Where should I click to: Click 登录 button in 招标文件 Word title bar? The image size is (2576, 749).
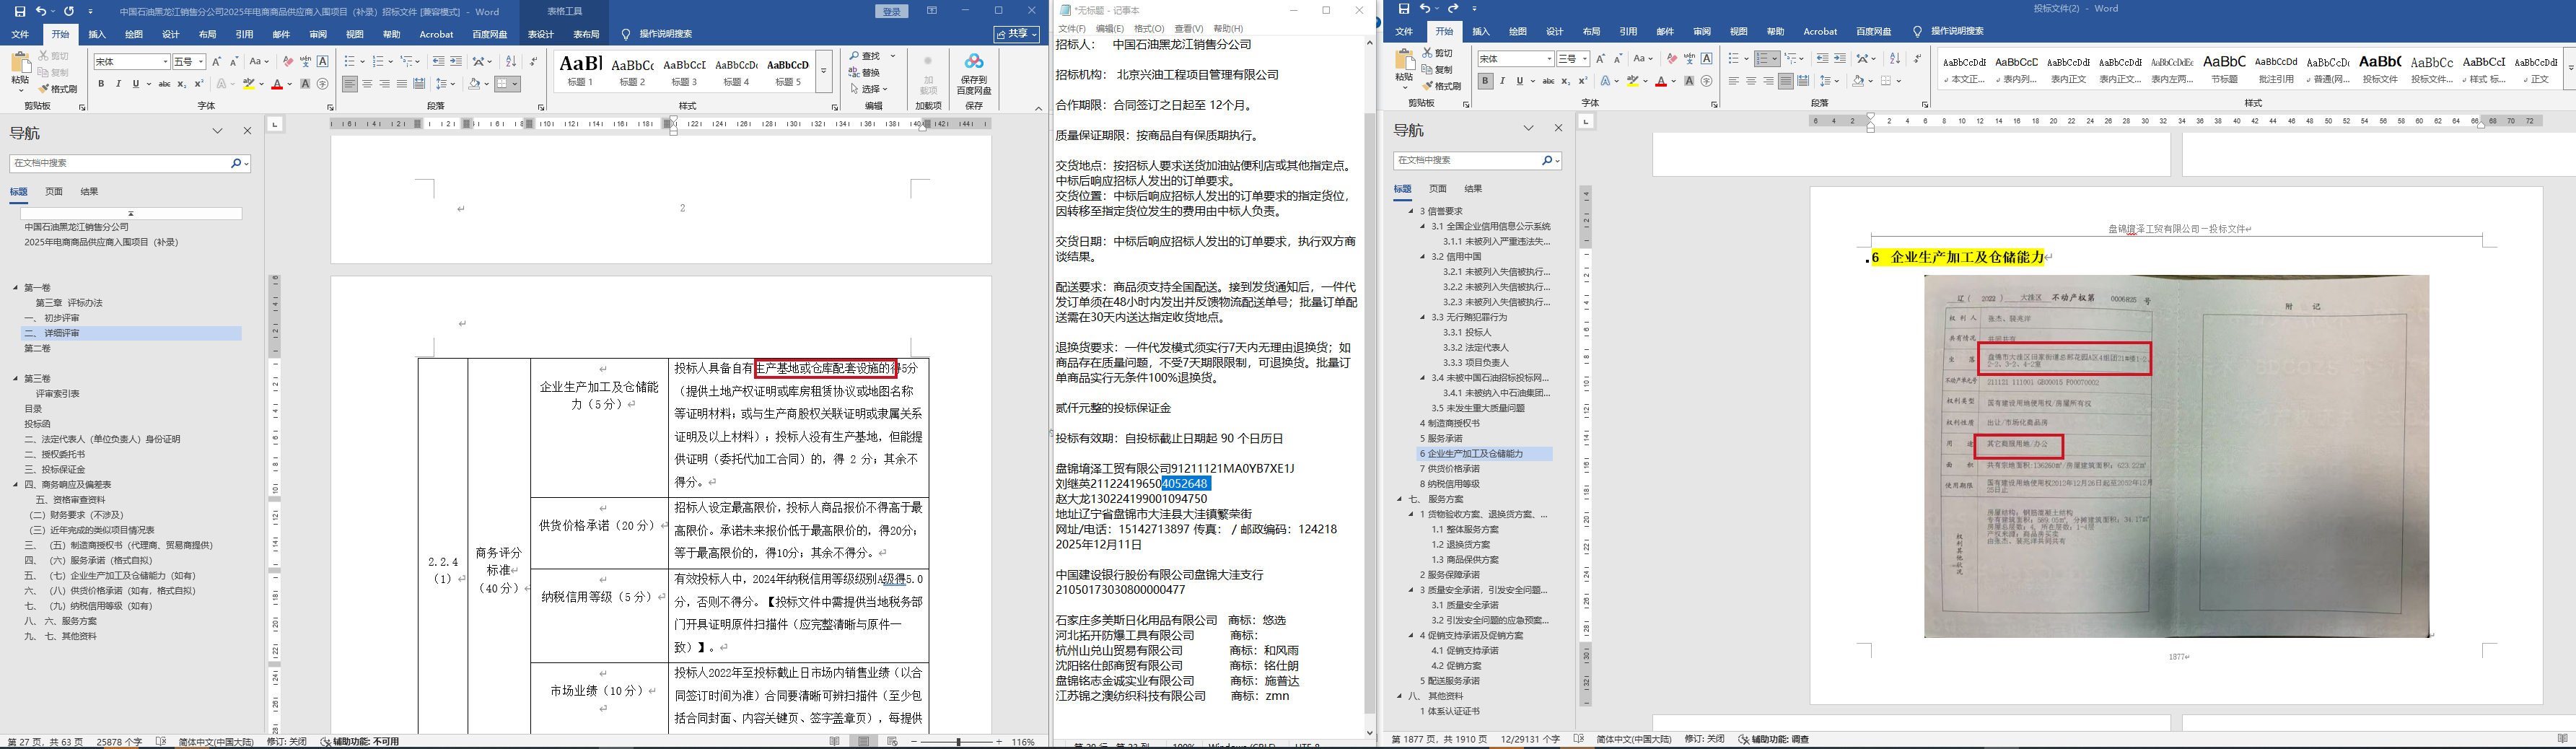coord(892,11)
